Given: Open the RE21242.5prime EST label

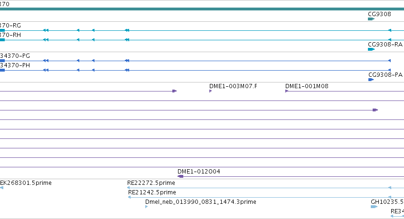Looking at the screenshot, I should pos(152,192).
